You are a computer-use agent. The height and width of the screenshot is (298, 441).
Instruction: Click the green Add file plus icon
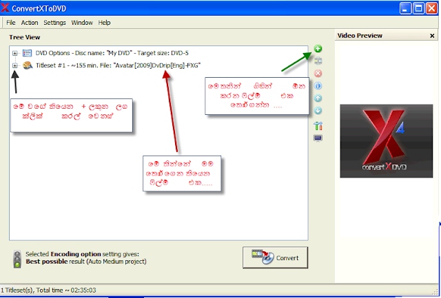(x=318, y=49)
